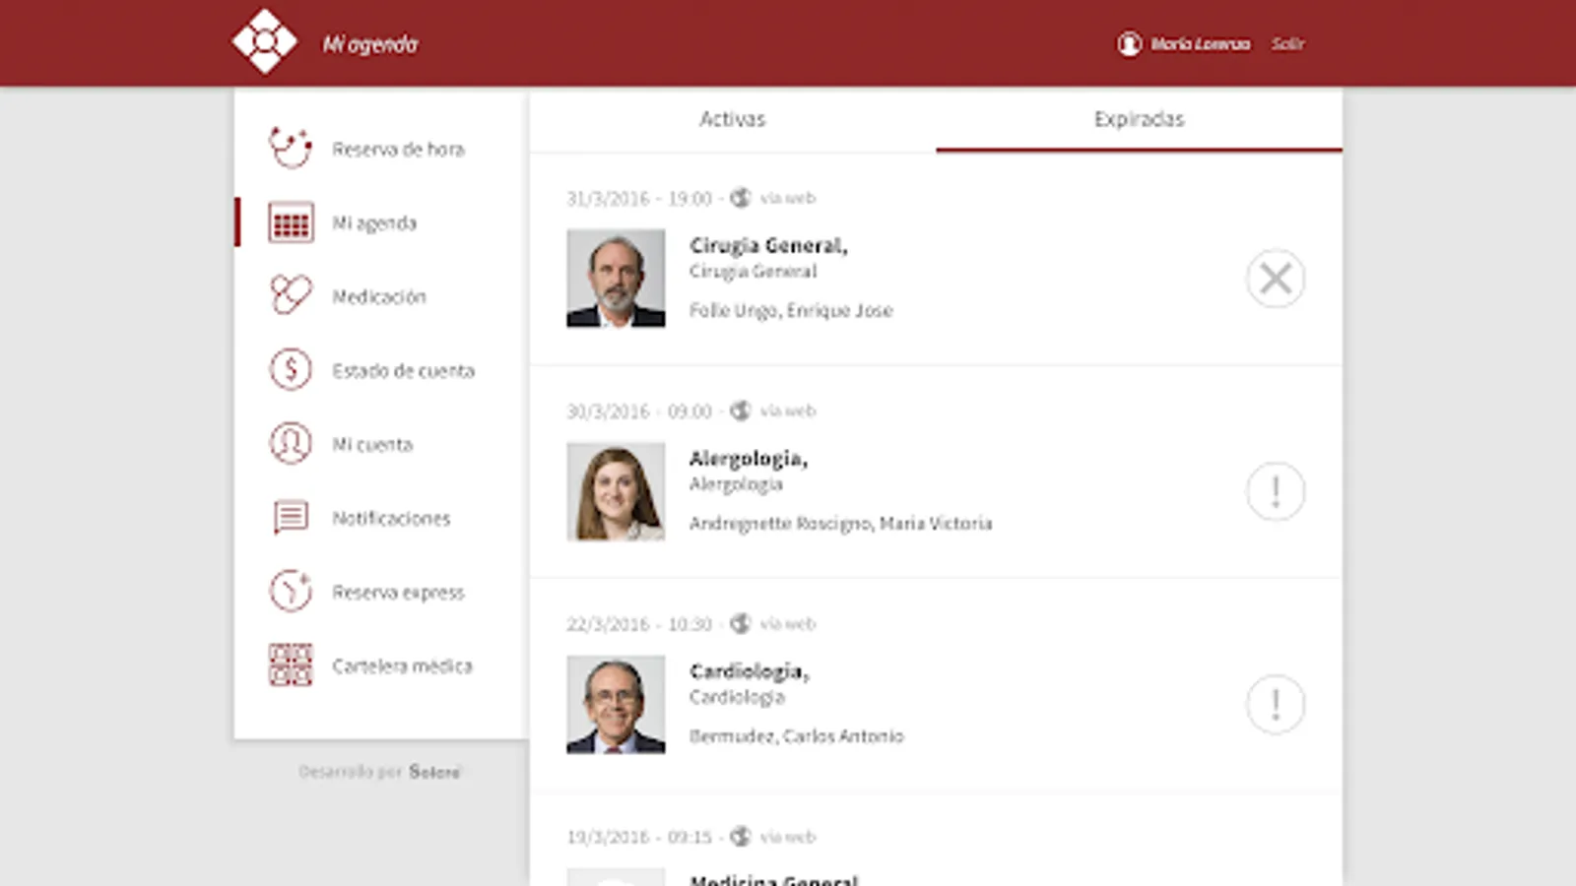Click the diamond app logo in header
1576x886 pixels.
point(264,41)
